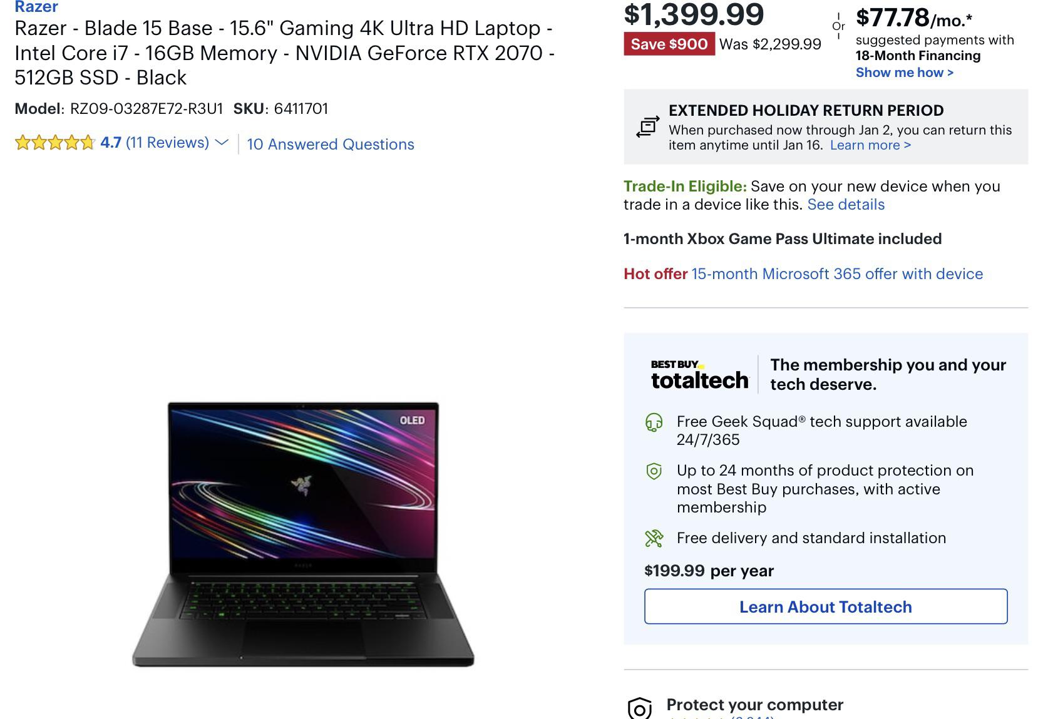The width and height of the screenshot is (1043, 719).
Task: Open the 4.7 rating breakdown
Action: click(x=110, y=143)
